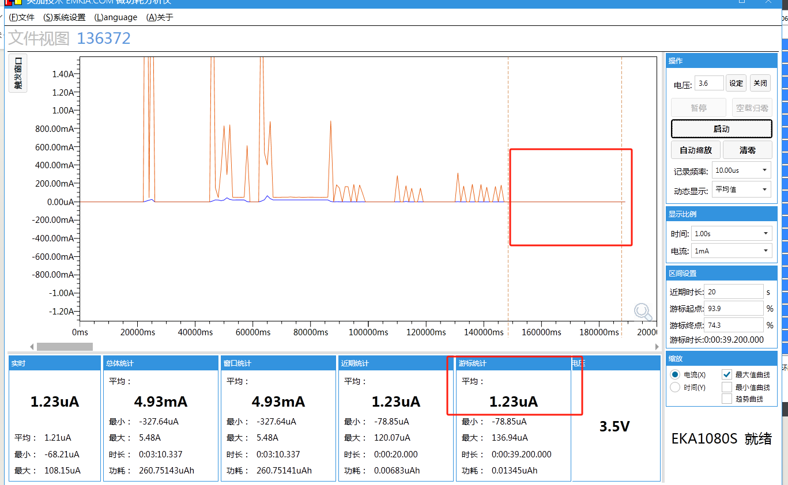Open the (F)文件 menu
788x485 pixels.
point(22,17)
